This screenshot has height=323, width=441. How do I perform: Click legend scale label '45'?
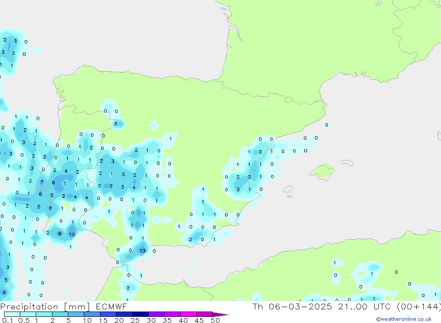click(199, 320)
